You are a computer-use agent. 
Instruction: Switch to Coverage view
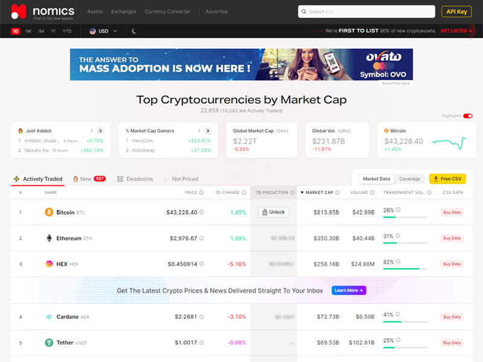(x=409, y=179)
